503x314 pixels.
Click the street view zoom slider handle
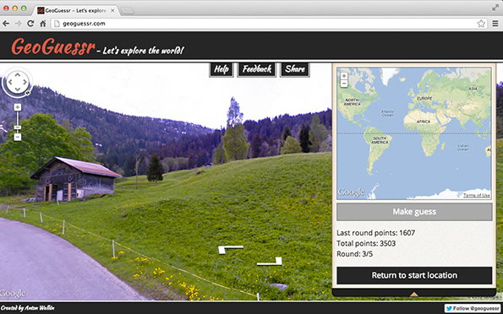[x=18, y=127]
